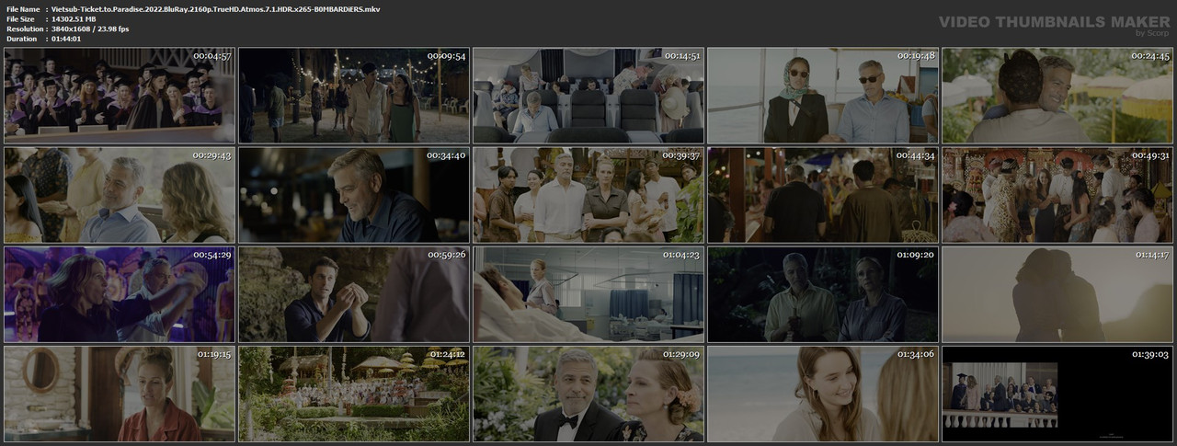Select the thumbnail timestamped 01:04:23

pyautogui.click(x=588, y=294)
